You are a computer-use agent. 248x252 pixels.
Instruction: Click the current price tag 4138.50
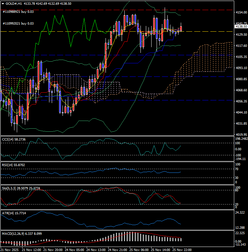pos(241,27)
